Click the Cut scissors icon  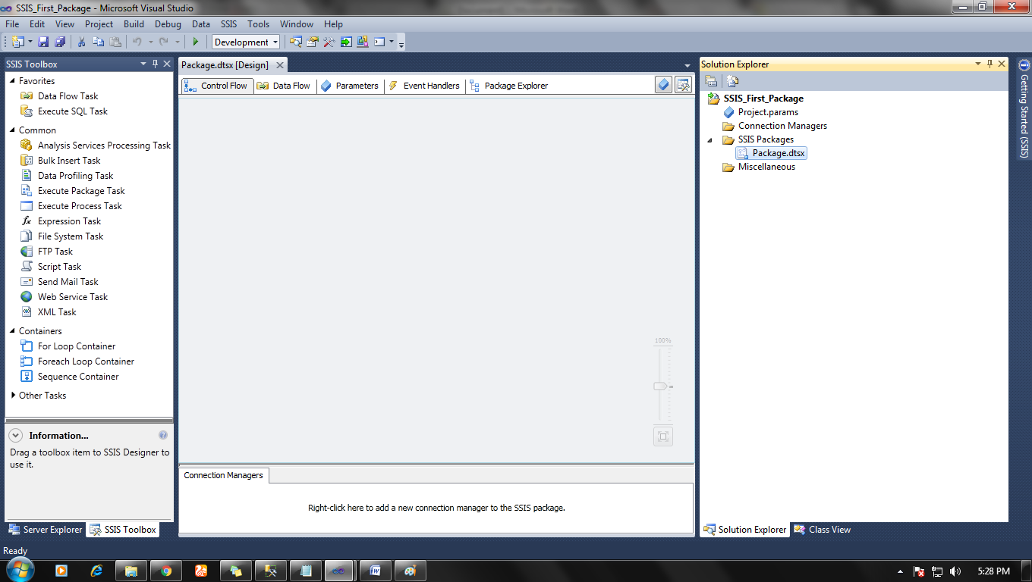tap(81, 42)
